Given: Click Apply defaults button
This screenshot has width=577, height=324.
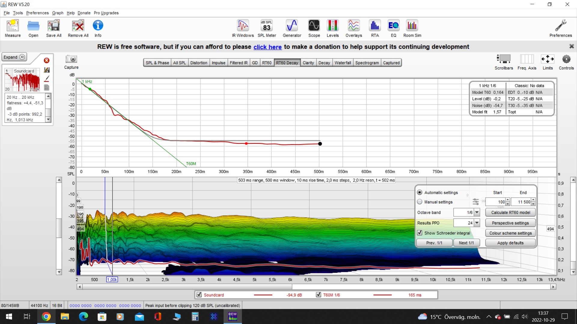Looking at the screenshot, I should [510, 243].
